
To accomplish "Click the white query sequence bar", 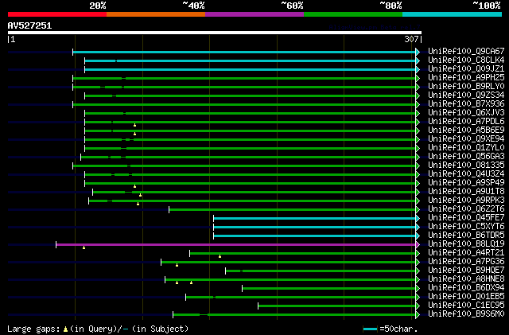I will (x=215, y=33).
